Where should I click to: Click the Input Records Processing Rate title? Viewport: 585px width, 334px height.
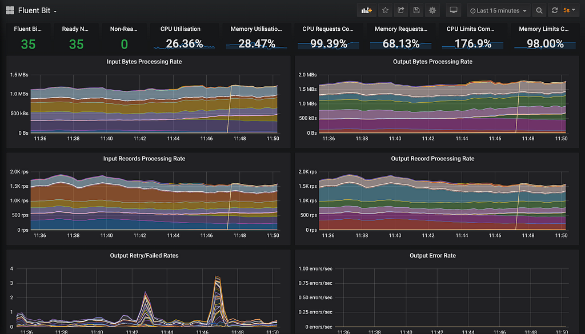click(x=145, y=159)
